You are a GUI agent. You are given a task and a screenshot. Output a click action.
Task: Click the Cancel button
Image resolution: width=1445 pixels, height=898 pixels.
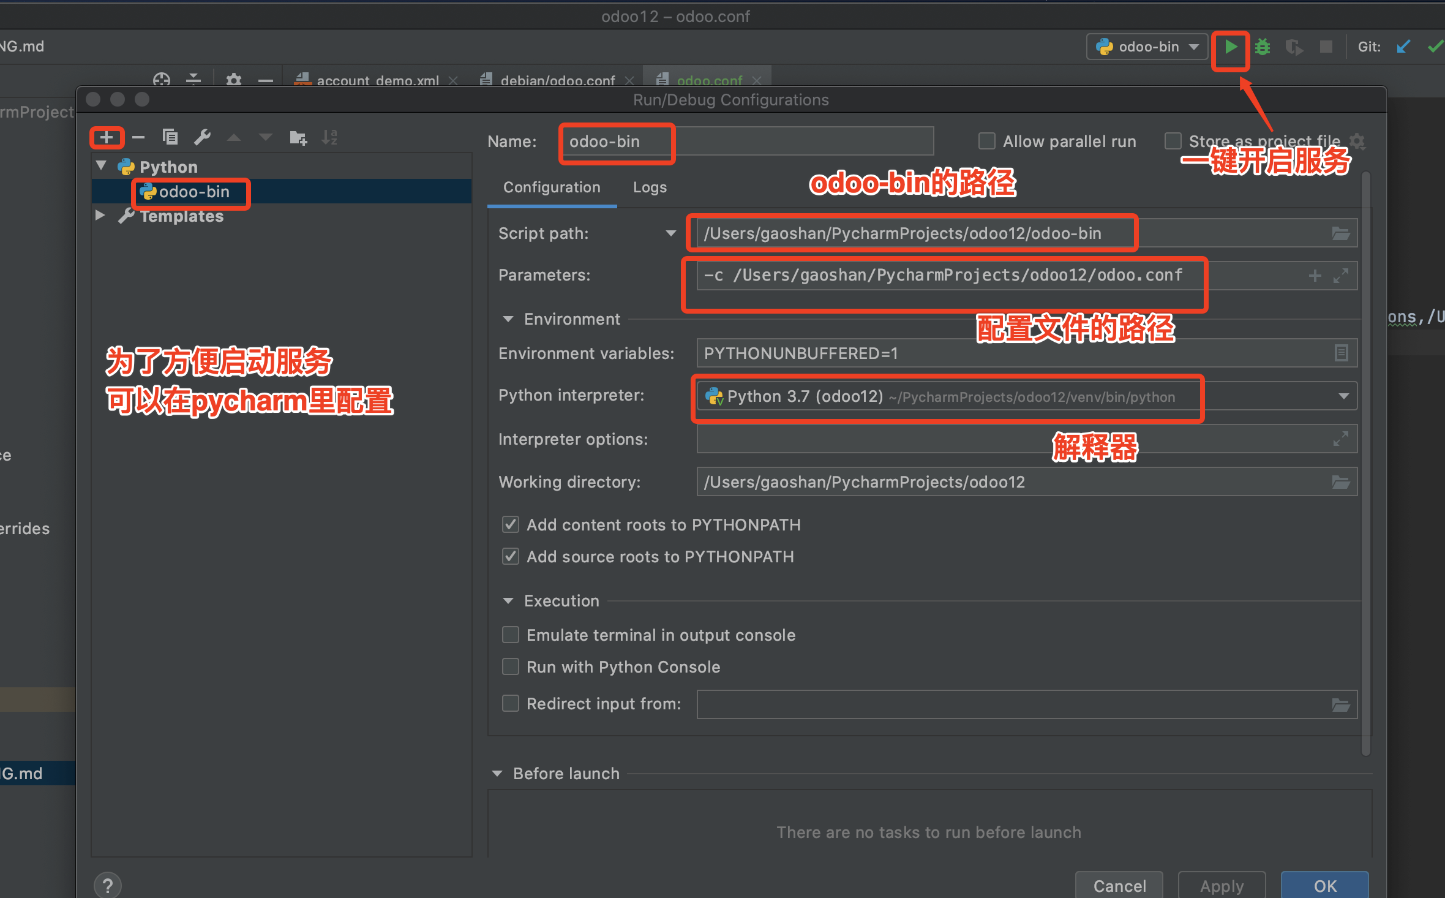pyautogui.click(x=1119, y=886)
